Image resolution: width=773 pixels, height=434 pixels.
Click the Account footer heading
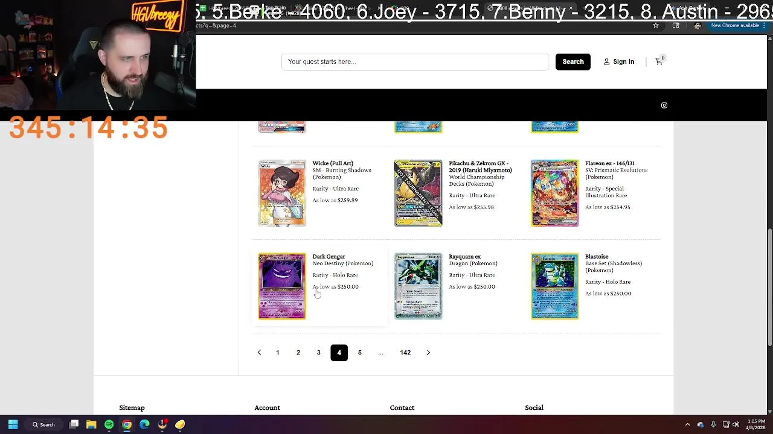pos(267,408)
